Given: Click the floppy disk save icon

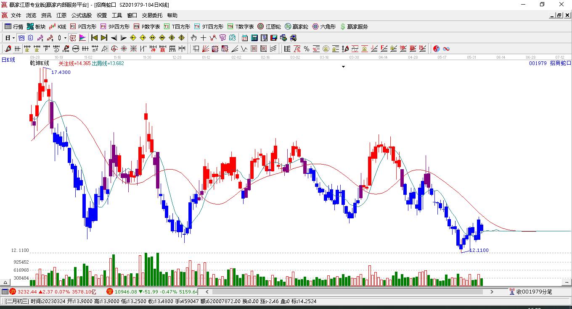Looking at the screenshot, I should click(x=274, y=38).
